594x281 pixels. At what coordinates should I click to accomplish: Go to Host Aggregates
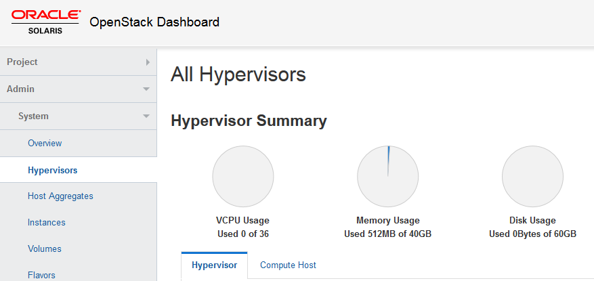60,196
